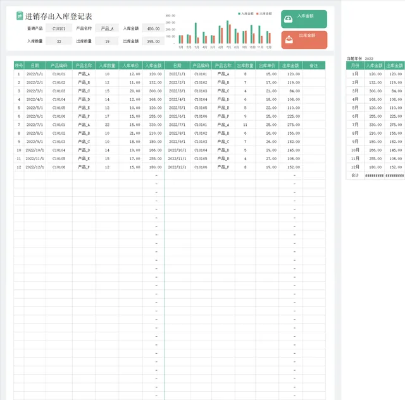Select inbound product name 产品_C in row 3

[x=84, y=91]
